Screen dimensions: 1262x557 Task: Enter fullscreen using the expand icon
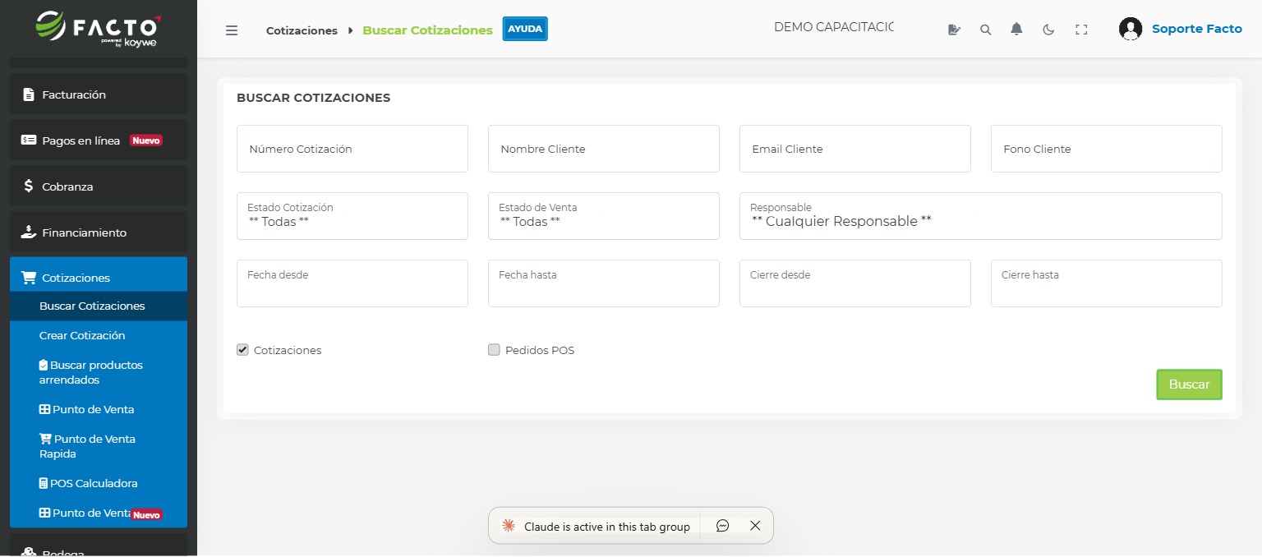(1081, 29)
